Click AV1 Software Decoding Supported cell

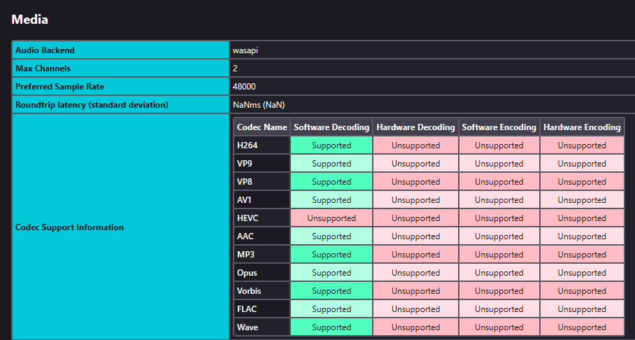coord(331,200)
